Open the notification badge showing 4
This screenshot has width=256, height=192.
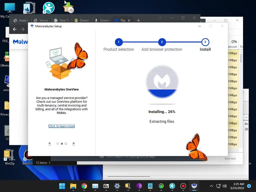point(249,186)
